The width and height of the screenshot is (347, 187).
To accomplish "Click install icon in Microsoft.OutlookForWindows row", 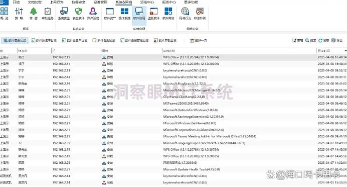I will [104, 110].
